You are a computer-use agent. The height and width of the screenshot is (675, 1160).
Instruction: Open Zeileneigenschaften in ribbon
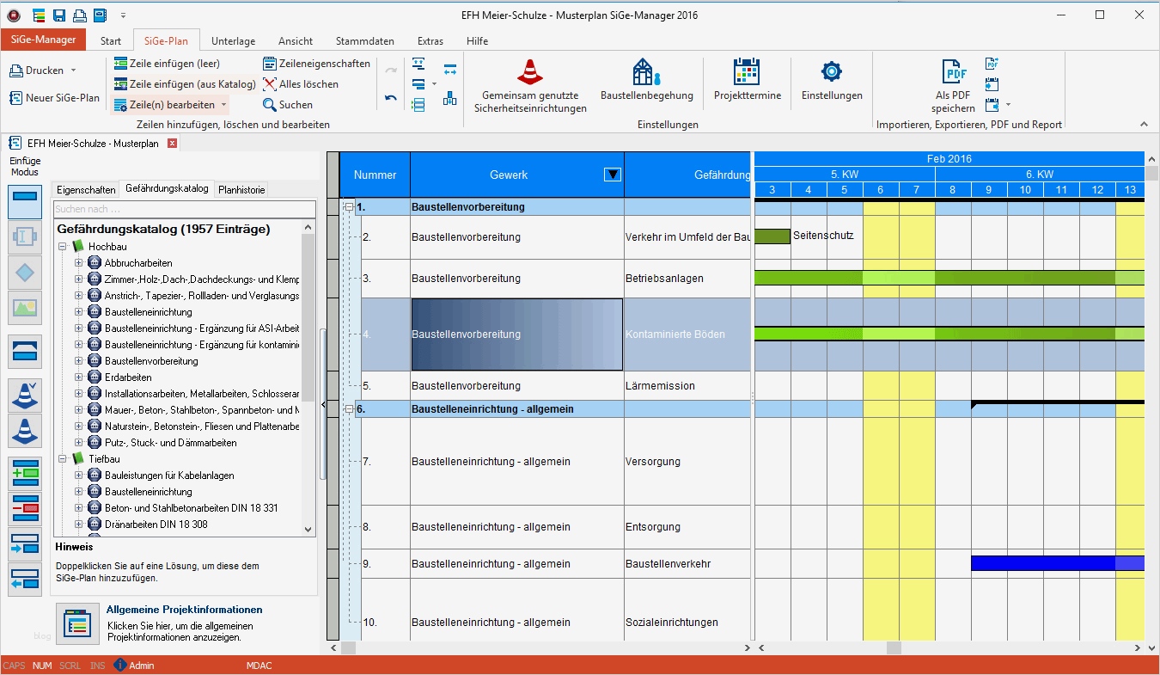pos(316,64)
